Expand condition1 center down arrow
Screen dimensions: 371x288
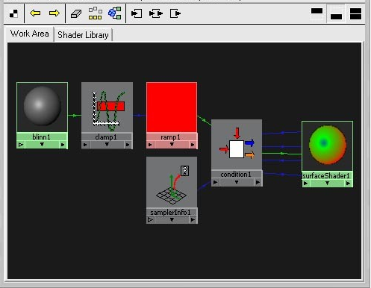click(237, 182)
